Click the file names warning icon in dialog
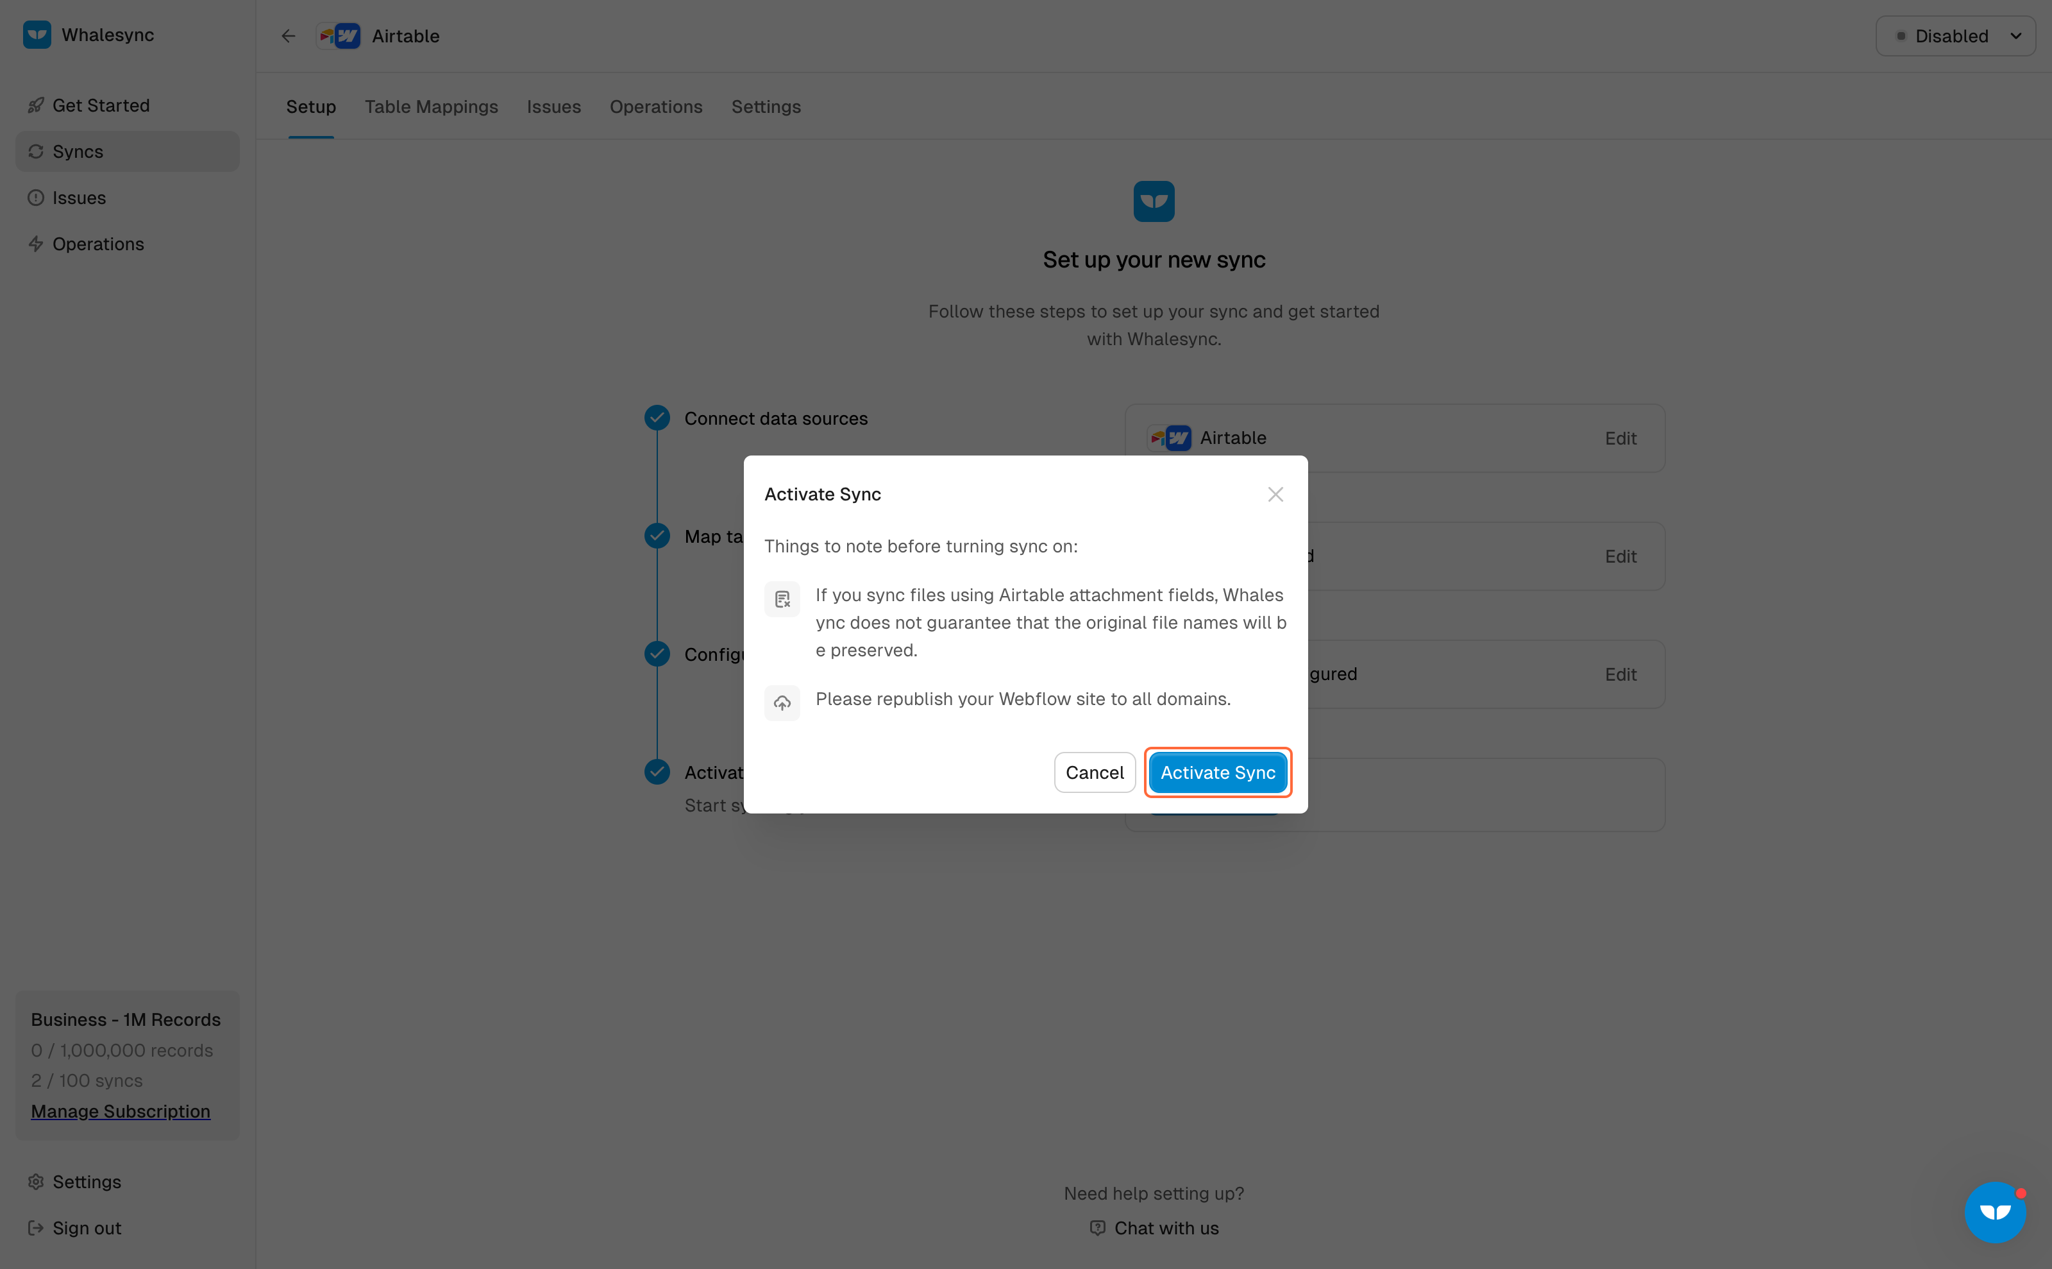Image resolution: width=2052 pixels, height=1269 pixels. pos(782,599)
